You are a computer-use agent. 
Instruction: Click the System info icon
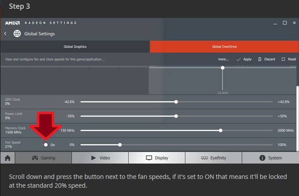tap(263, 158)
